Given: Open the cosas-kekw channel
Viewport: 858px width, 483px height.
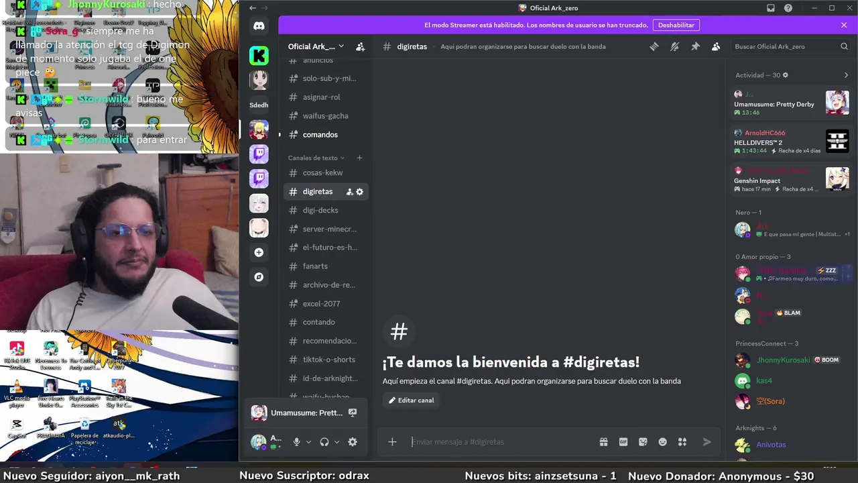Looking at the screenshot, I should (326, 173).
